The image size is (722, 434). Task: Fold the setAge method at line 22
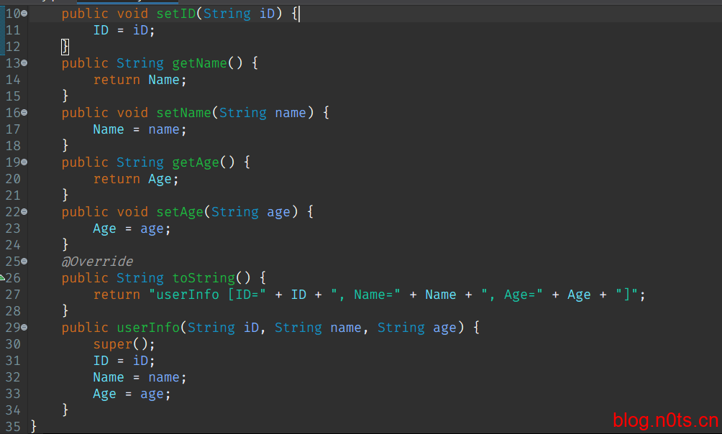pos(24,212)
